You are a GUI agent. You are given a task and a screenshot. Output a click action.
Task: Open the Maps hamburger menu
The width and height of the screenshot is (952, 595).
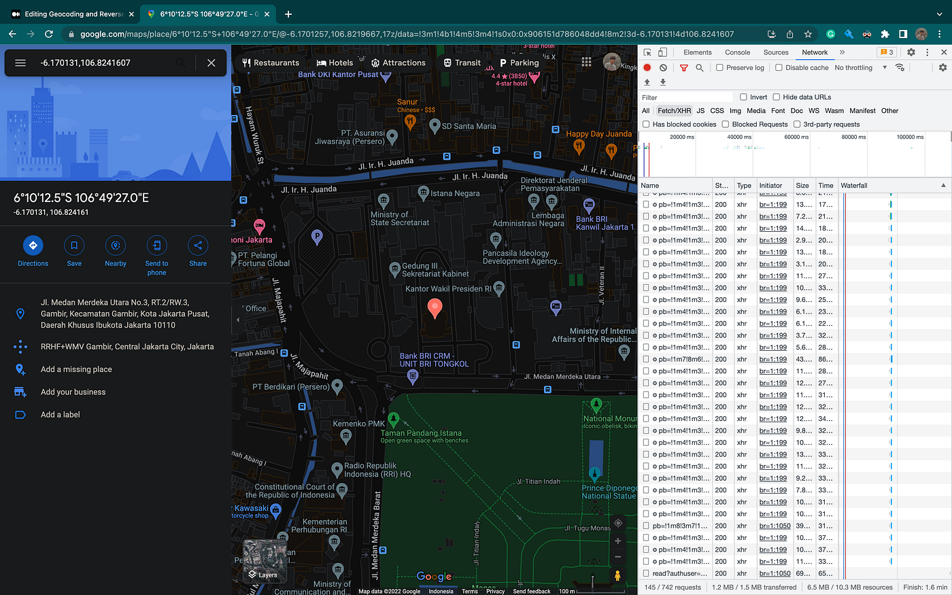(20, 63)
